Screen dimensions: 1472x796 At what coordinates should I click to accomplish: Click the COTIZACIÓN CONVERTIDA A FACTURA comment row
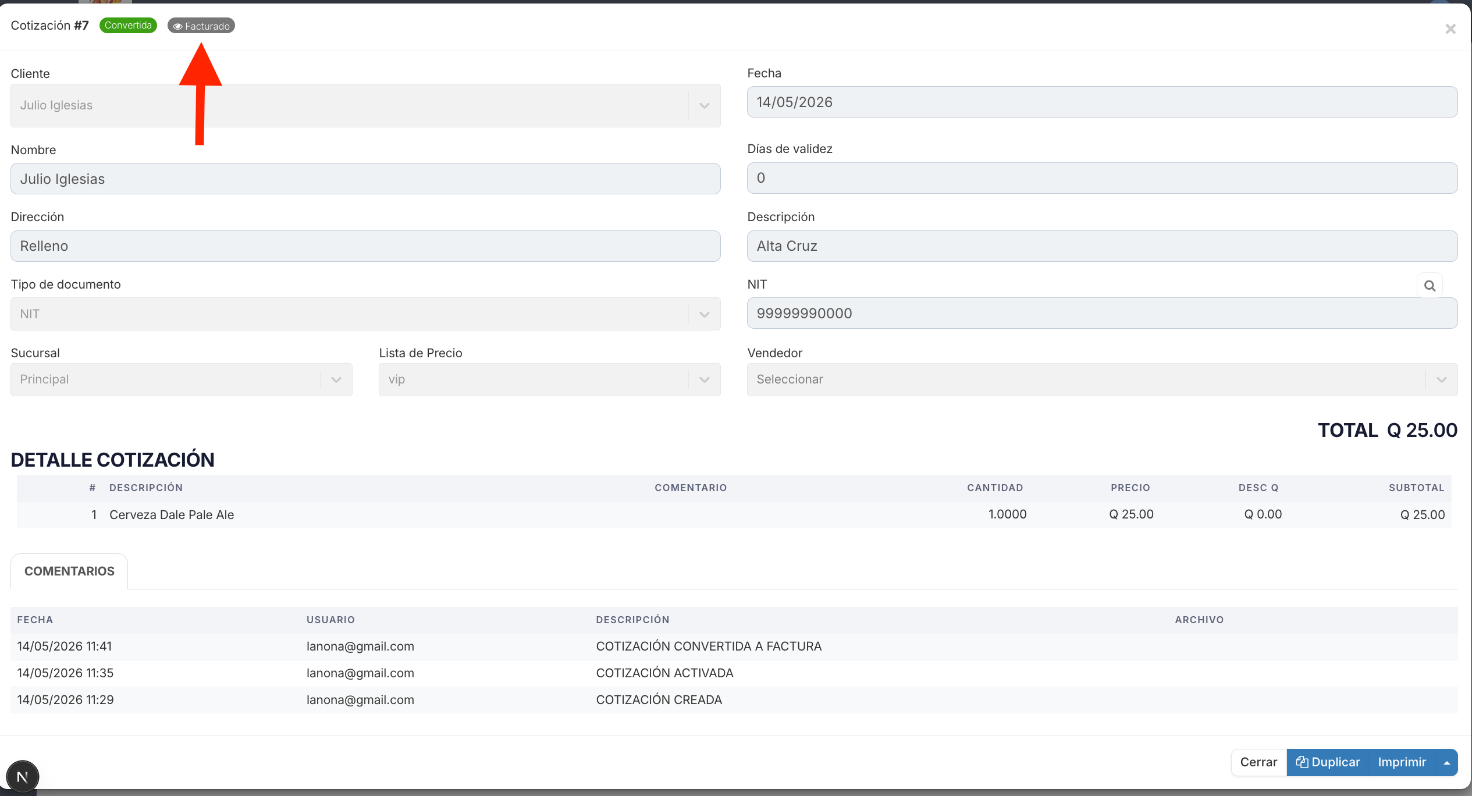[x=734, y=646]
